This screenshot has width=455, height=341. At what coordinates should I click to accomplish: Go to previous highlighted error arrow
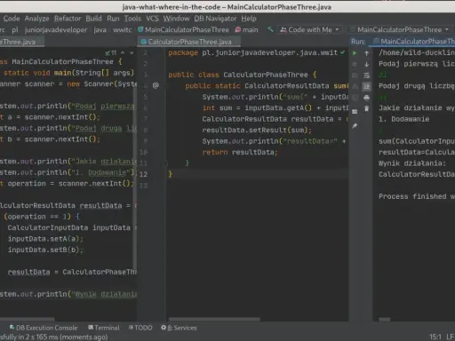click(x=123, y=52)
